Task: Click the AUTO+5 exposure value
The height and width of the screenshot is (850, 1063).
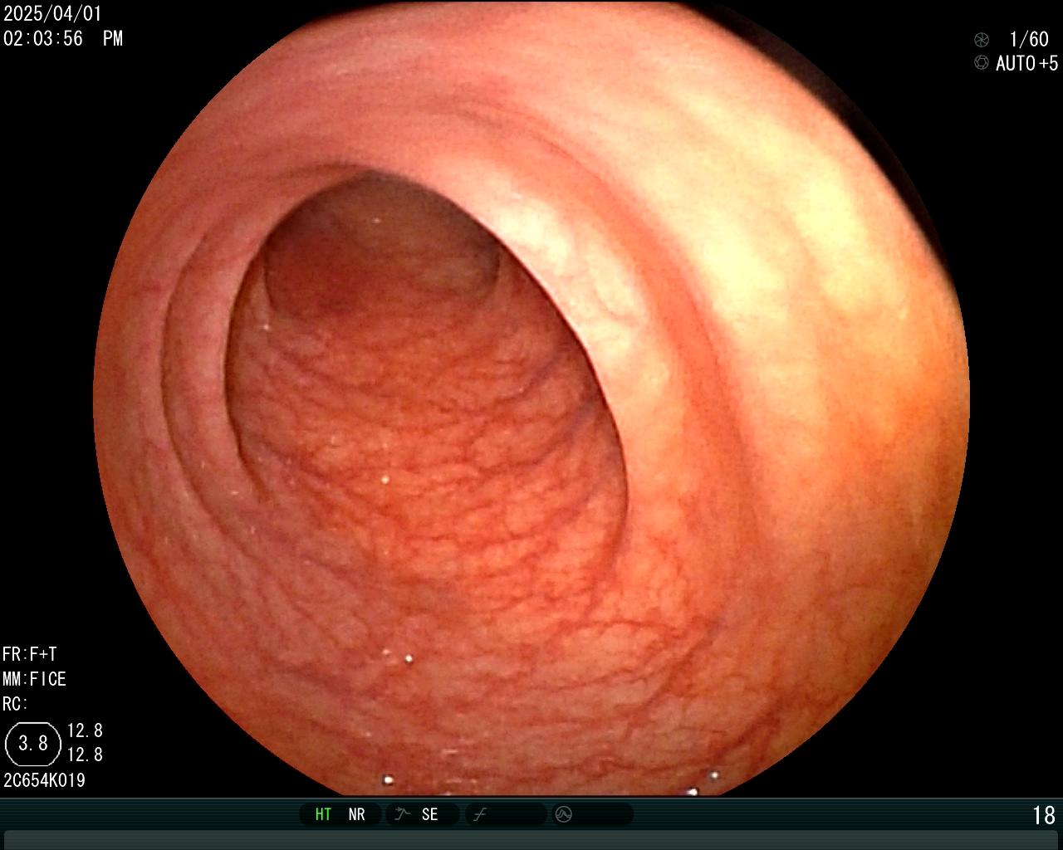Action: click(1026, 63)
